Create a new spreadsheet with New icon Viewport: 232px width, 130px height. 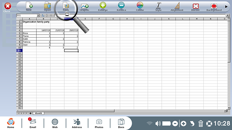click(29, 6)
